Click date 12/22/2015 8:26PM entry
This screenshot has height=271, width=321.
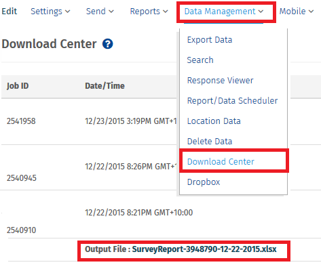click(131, 167)
